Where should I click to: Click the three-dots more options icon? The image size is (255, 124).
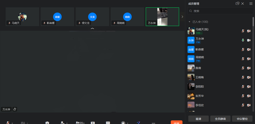153,123
